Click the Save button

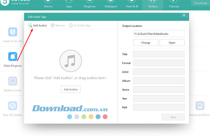click(x=173, y=117)
